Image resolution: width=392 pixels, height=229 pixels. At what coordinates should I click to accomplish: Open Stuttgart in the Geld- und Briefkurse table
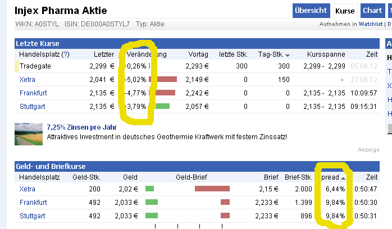(x=32, y=216)
